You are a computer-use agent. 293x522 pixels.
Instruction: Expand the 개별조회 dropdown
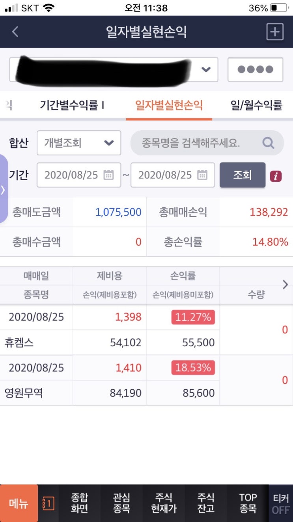(x=79, y=143)
